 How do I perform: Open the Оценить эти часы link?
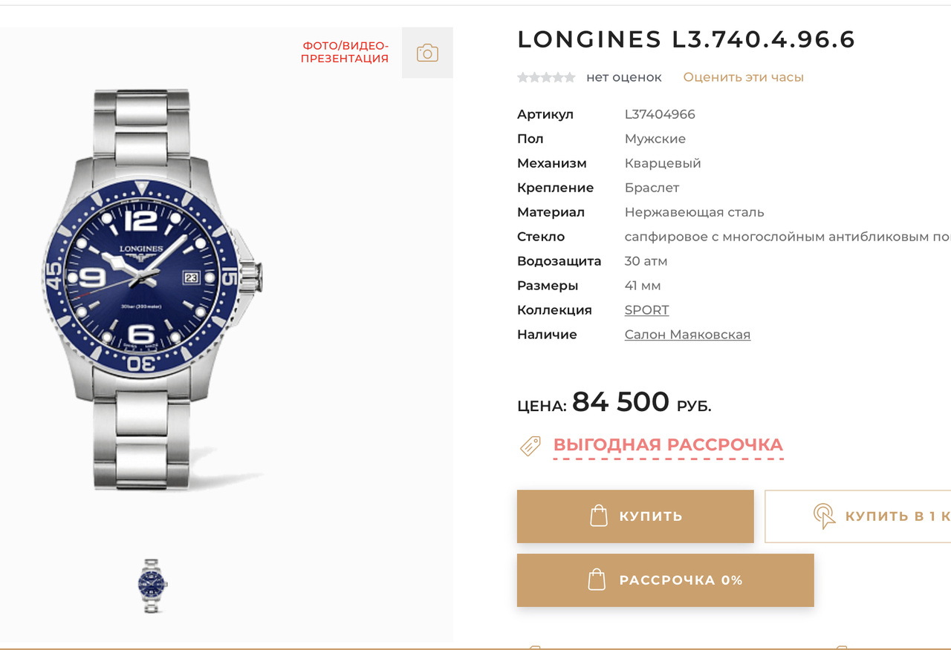pyautogui.click(x=743, y=77)
